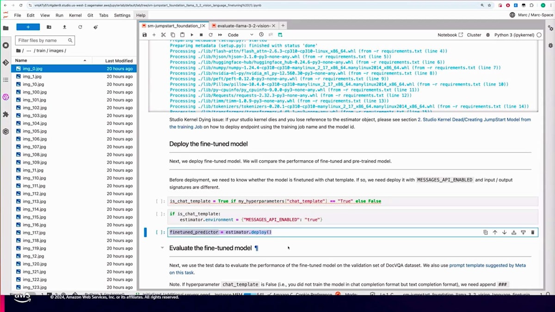This screenshot has height=312, width=555.
Task: Click the Notebook open-in-new button
Action: [x=450, y=35]
